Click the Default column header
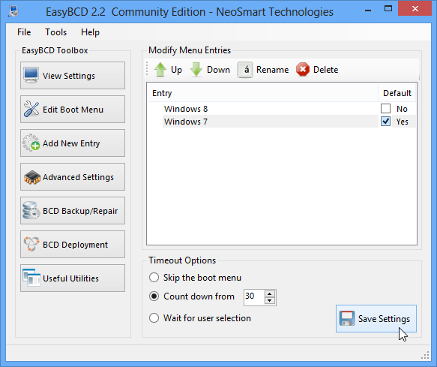This screenshot has height=367, width=437. 397,93
